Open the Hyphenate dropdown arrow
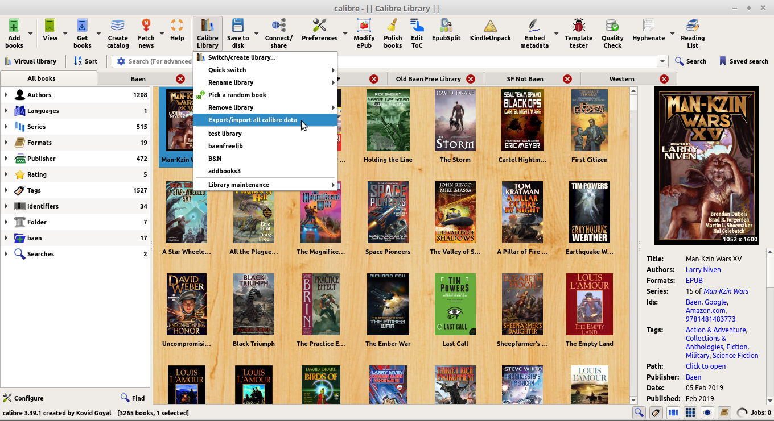This screenshot has width=774, height=421. (x=672, y=34)
